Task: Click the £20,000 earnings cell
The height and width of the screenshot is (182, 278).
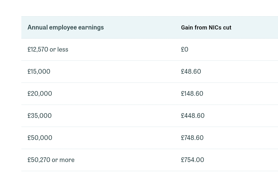Action: click(x=40, y=94)
